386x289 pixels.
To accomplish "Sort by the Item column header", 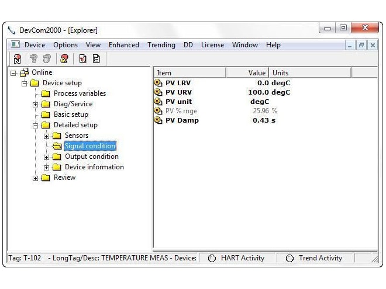I will pyautogui.click(x=190, y=73).
